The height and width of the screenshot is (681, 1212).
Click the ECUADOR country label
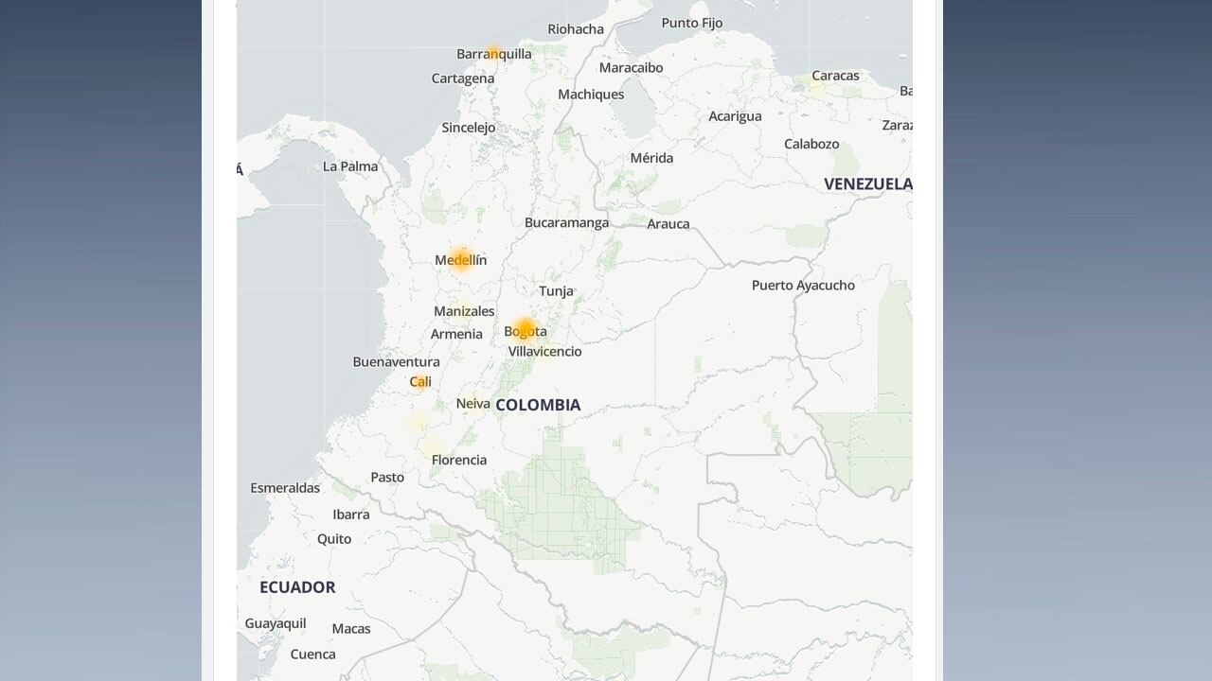297,586
